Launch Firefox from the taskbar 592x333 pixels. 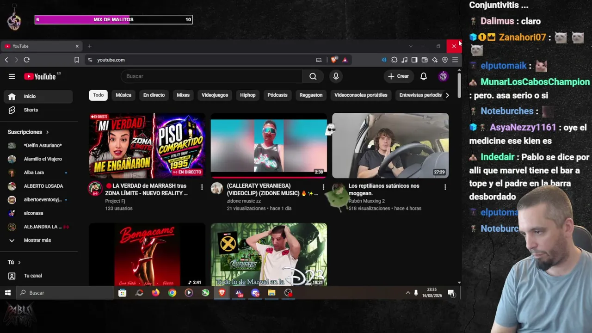click(155, 293)
